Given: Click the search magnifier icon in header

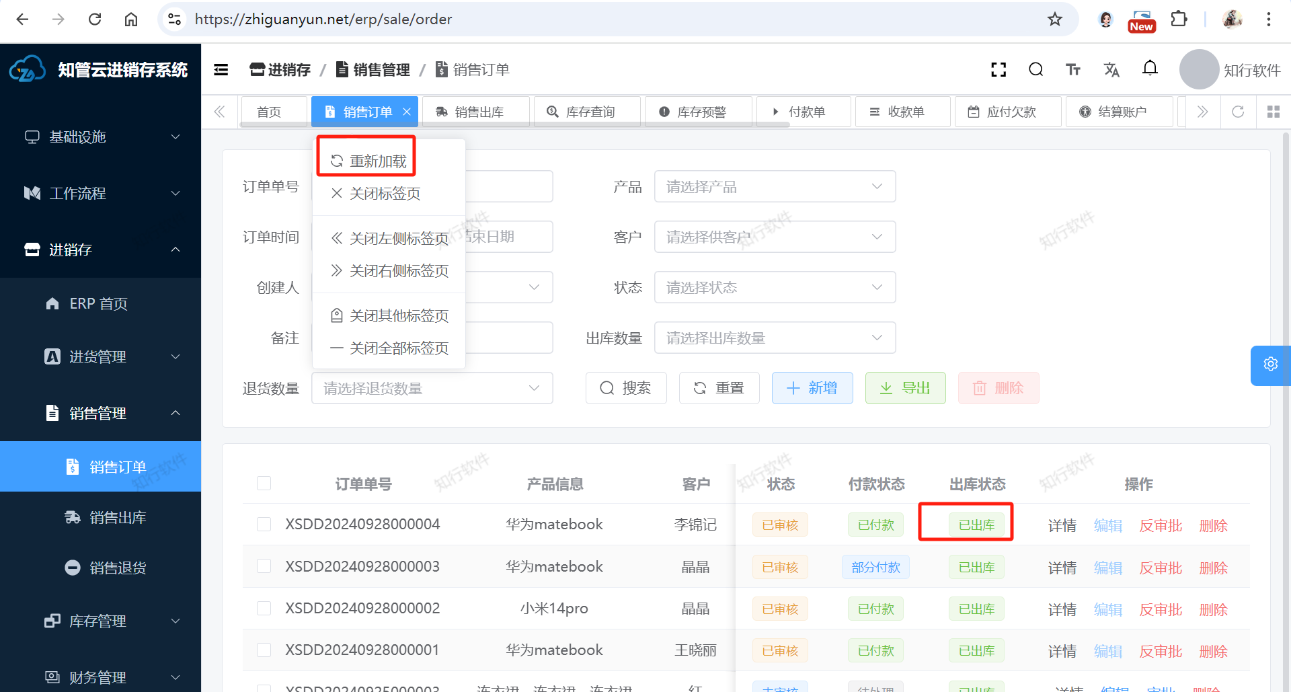Looking at the screenshot, I should point(1035,70).
